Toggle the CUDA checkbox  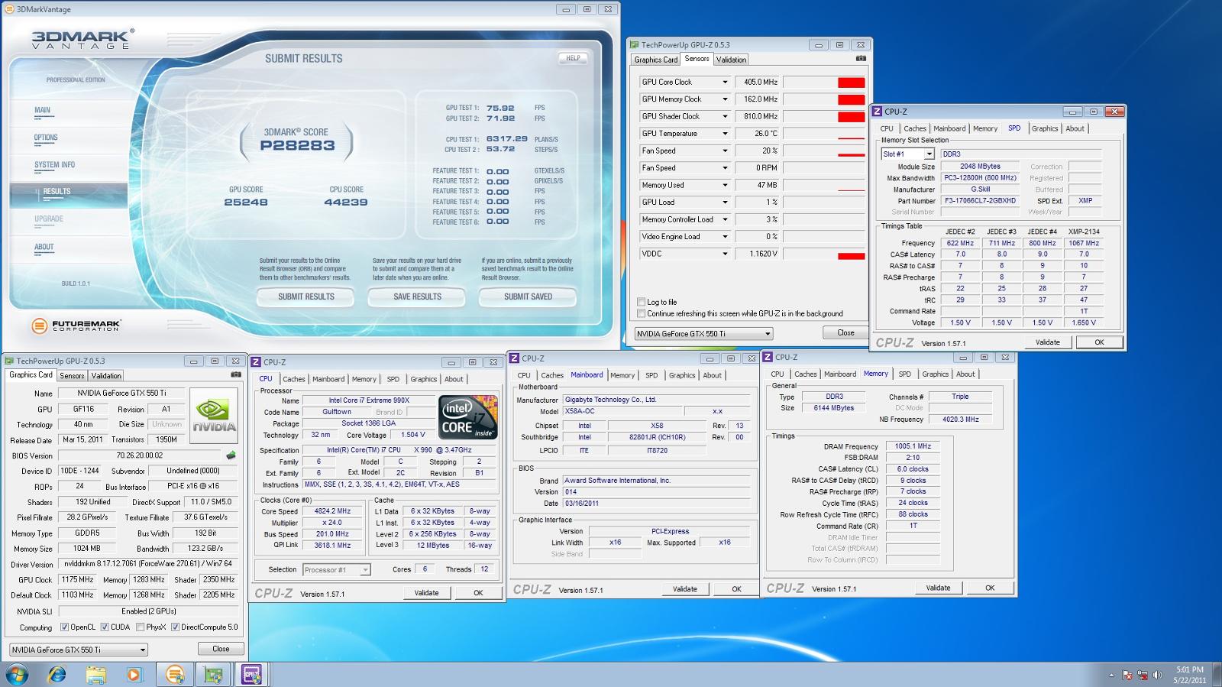coord(105,627)
